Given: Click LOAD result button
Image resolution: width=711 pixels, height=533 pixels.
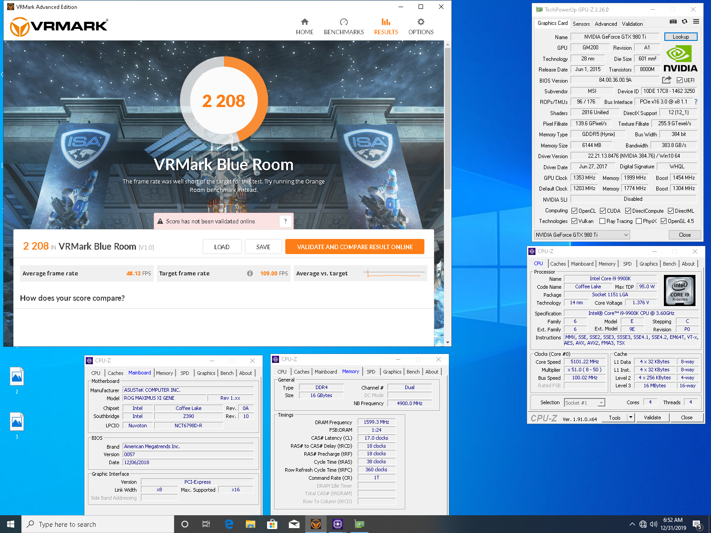Looking at the screenshot, I should [x=222, y=247].
